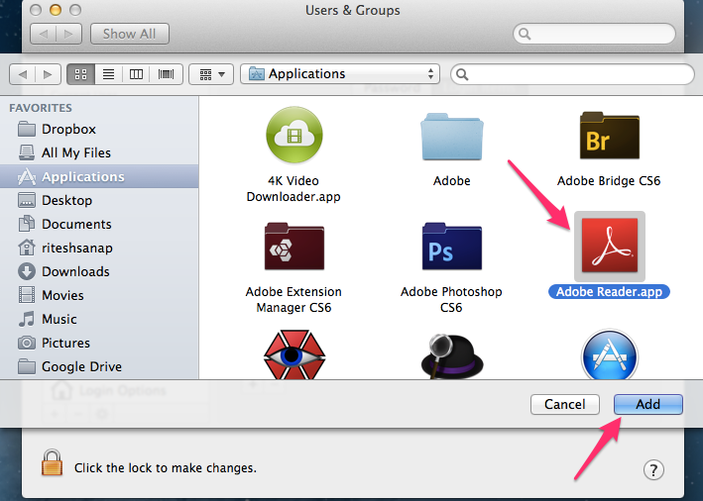Image resolution: width=703 pixels, height=501 pixels.
Task: Click the Adobe Photoshop CS6 name label
Action: (451, 300)
